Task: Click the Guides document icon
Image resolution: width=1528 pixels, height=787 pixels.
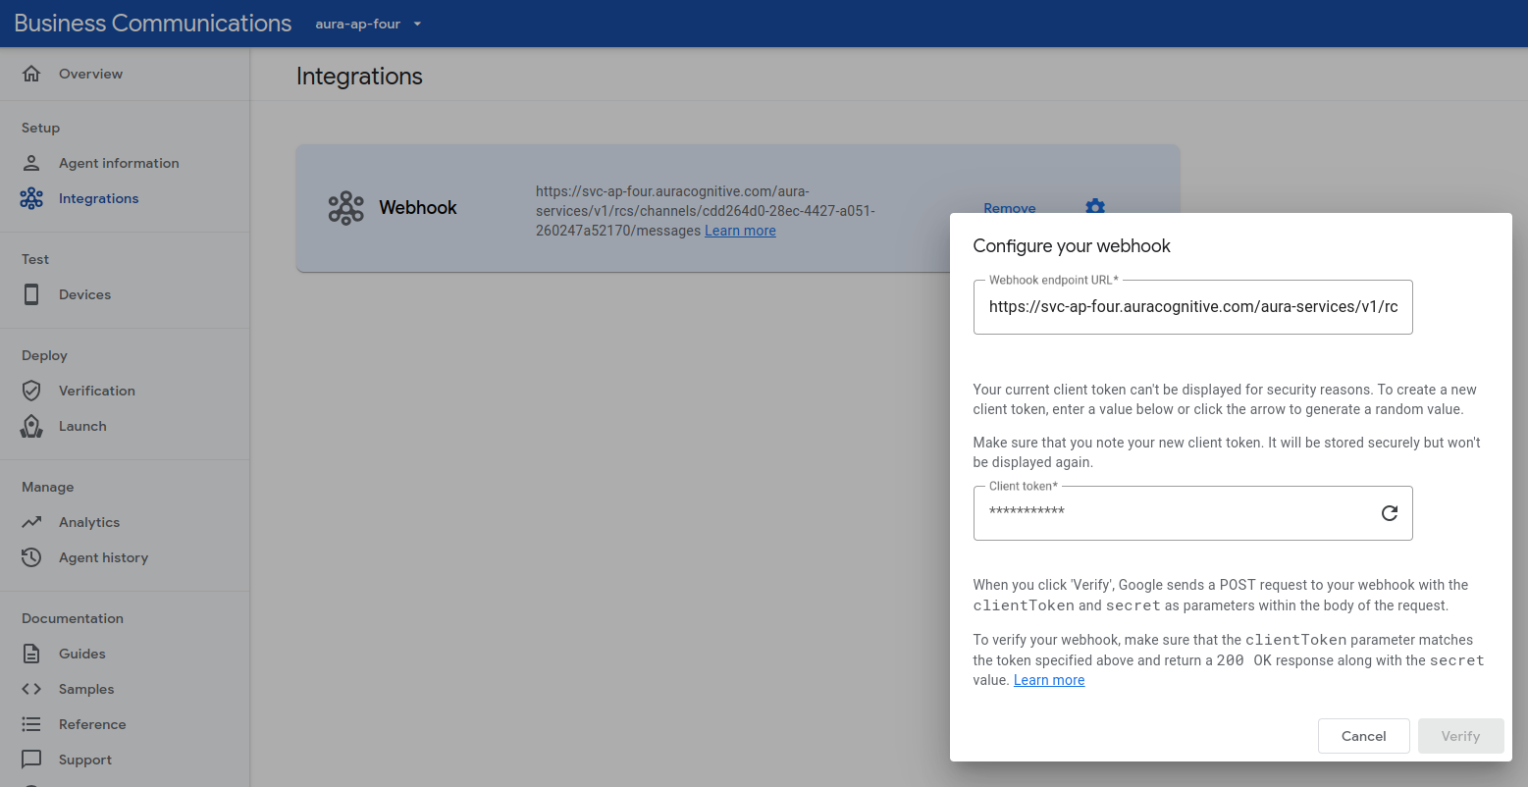Action: point(31,654)
